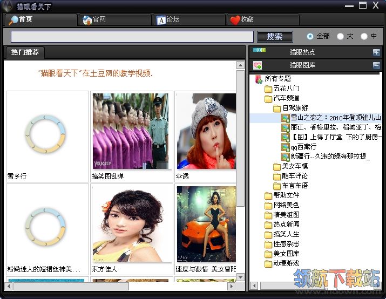
Task: Click the magnifier icon on 首页
Action: (x=13, y=20)
